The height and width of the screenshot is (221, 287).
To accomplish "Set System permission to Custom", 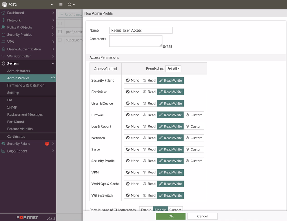I will (194, 149).
